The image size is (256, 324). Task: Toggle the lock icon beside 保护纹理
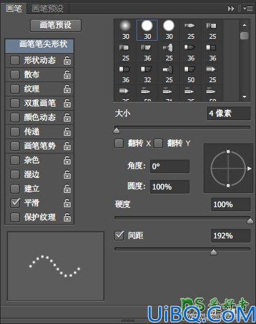tap(67, 217)
